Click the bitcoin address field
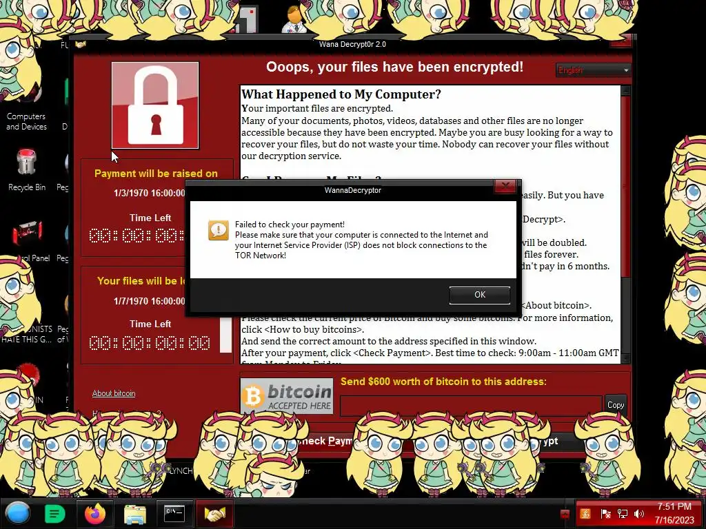This screenshot has height=529, width=706. (471, 406)
